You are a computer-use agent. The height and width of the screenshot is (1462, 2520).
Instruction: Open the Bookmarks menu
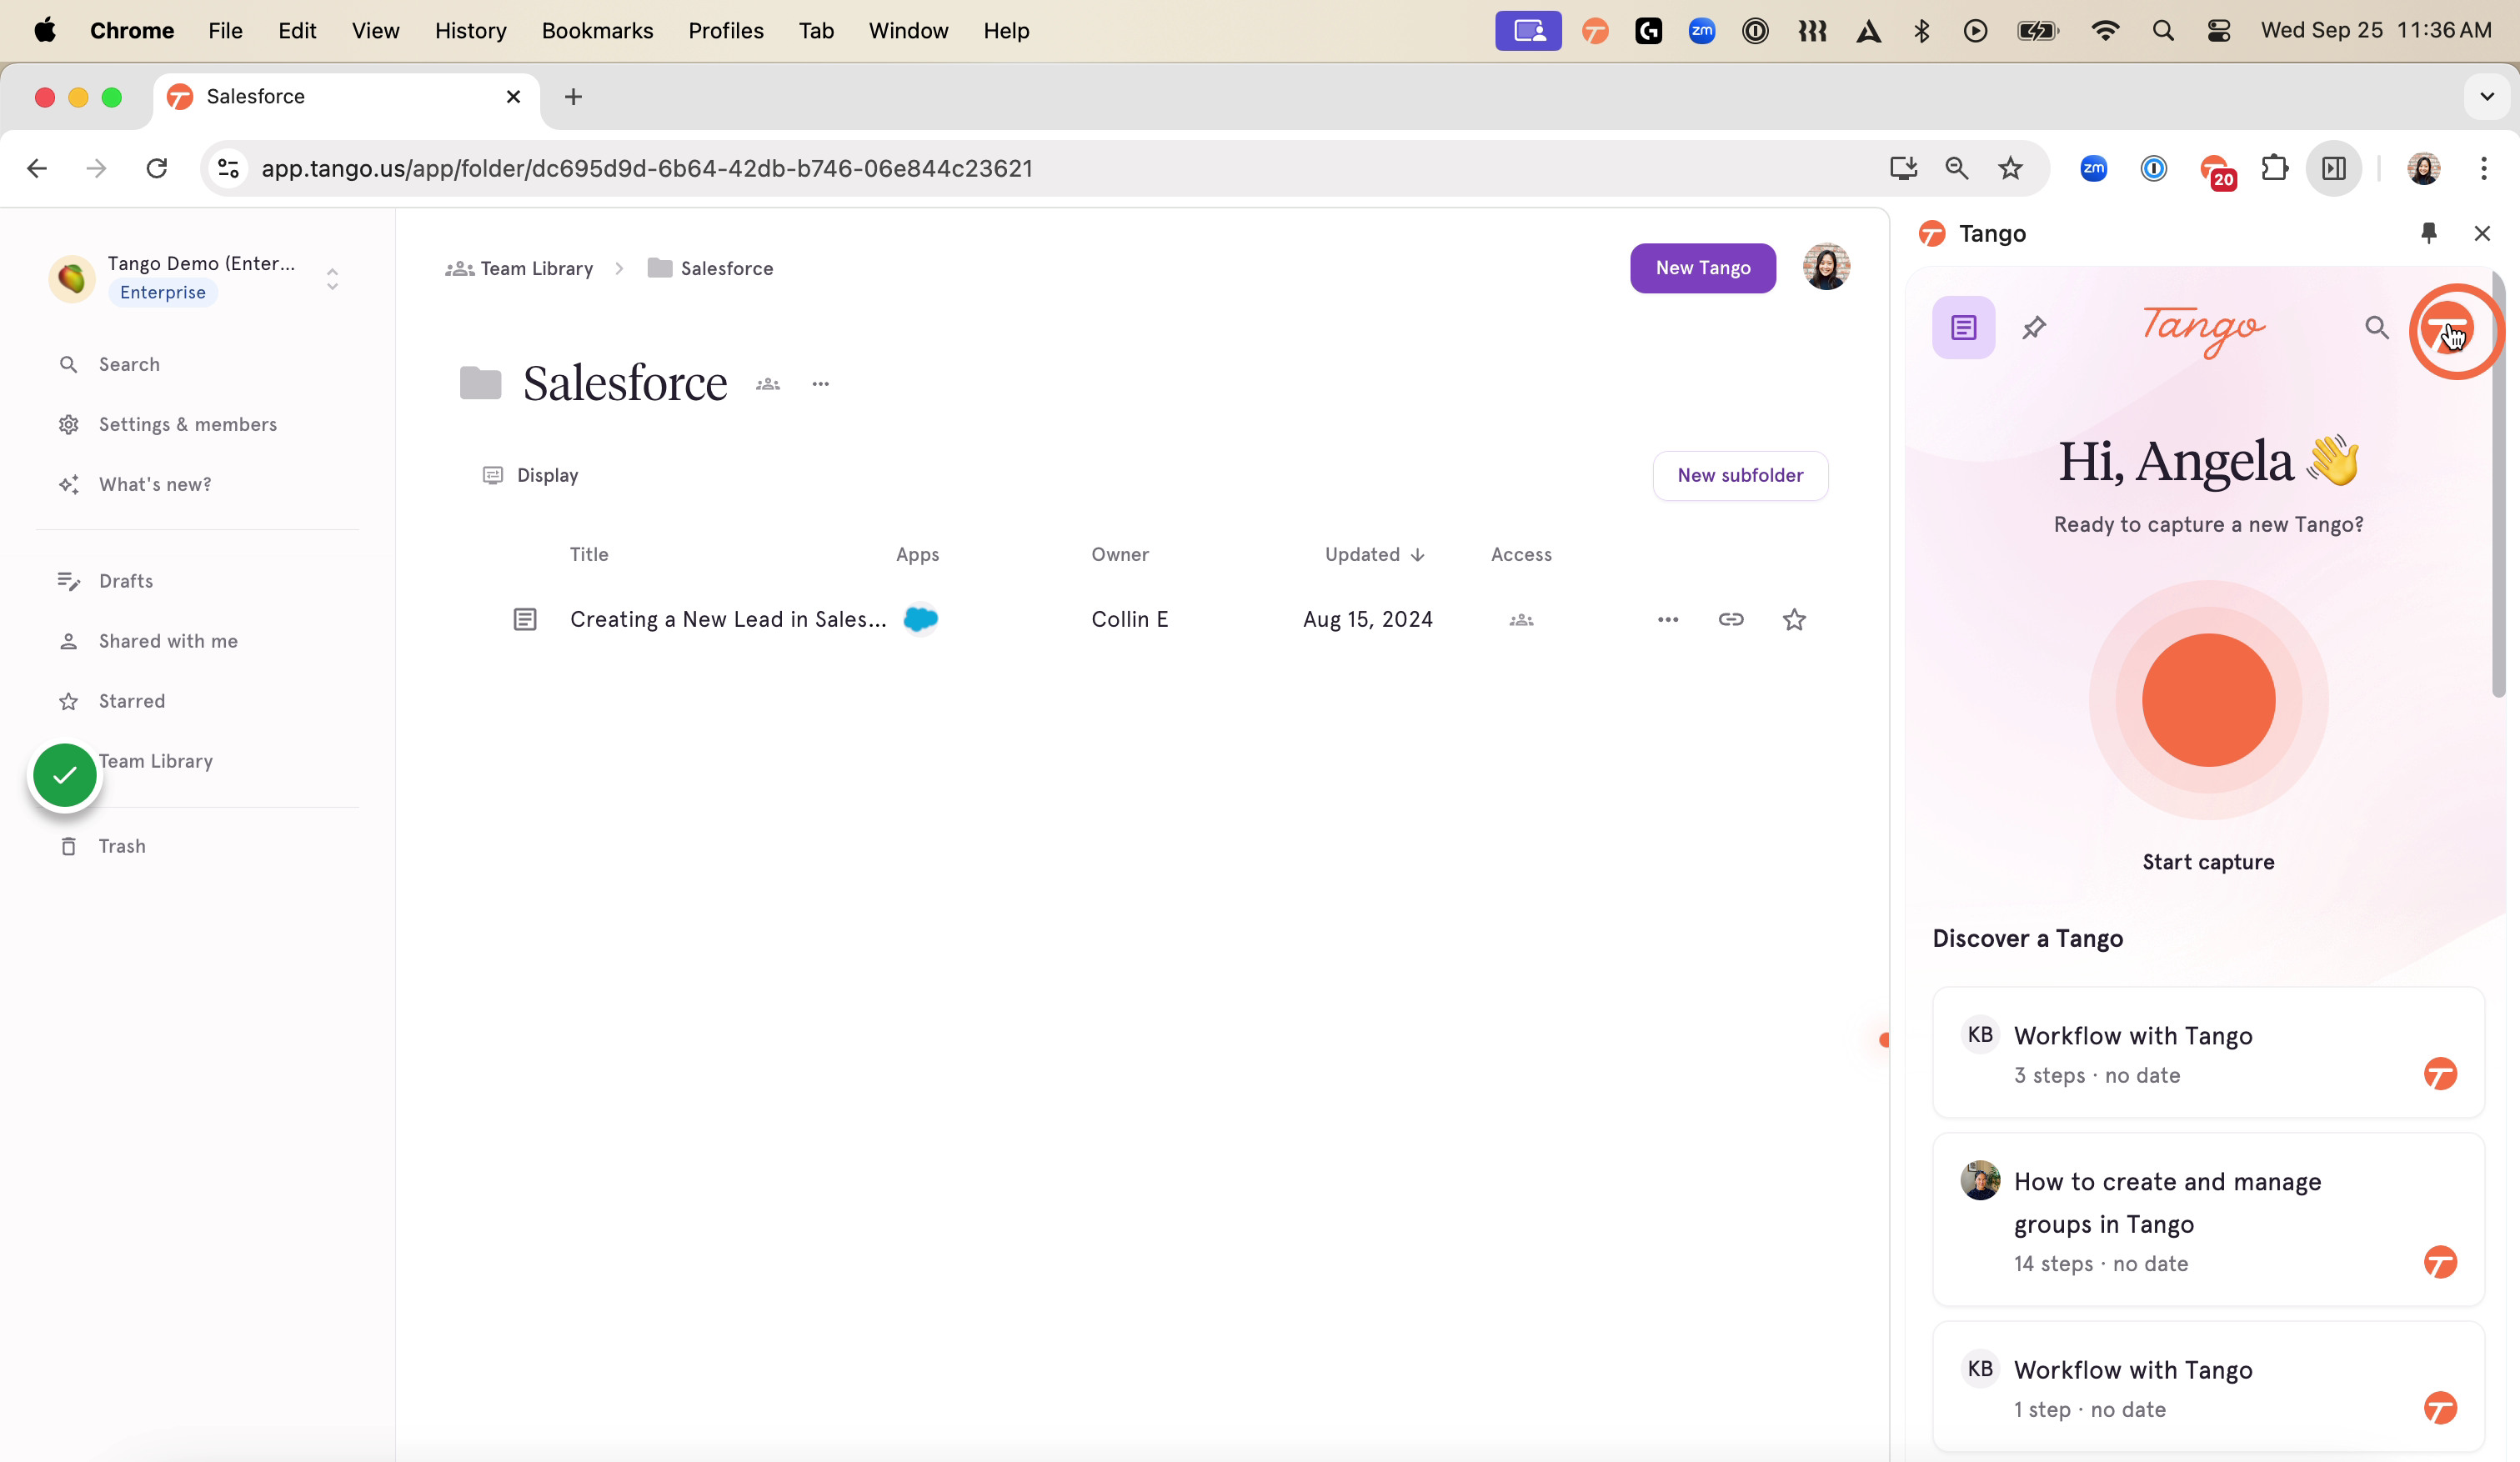(597, 31)
